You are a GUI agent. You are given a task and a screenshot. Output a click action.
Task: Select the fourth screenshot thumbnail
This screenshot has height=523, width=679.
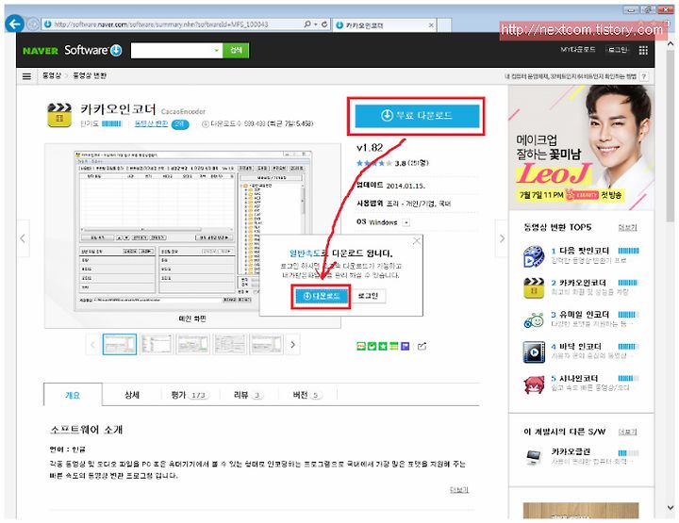coord(230,345)
